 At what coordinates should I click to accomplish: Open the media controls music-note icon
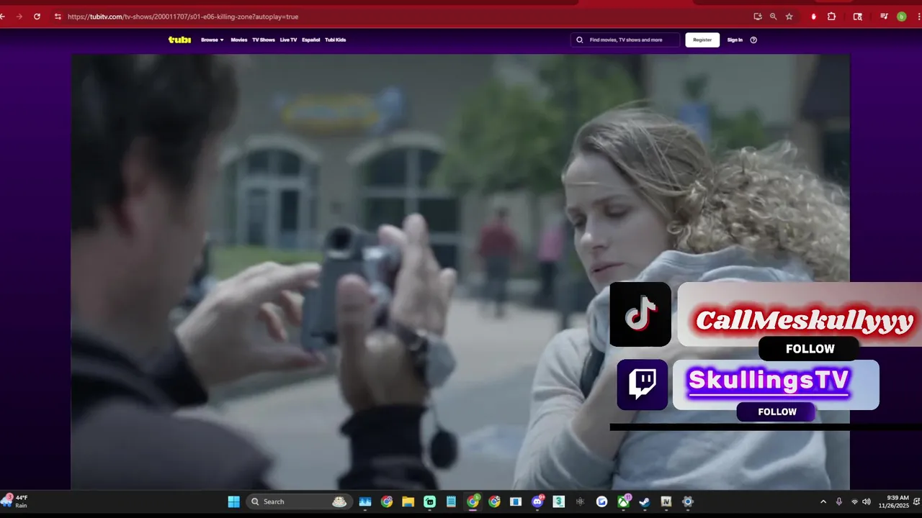point(885,17)
